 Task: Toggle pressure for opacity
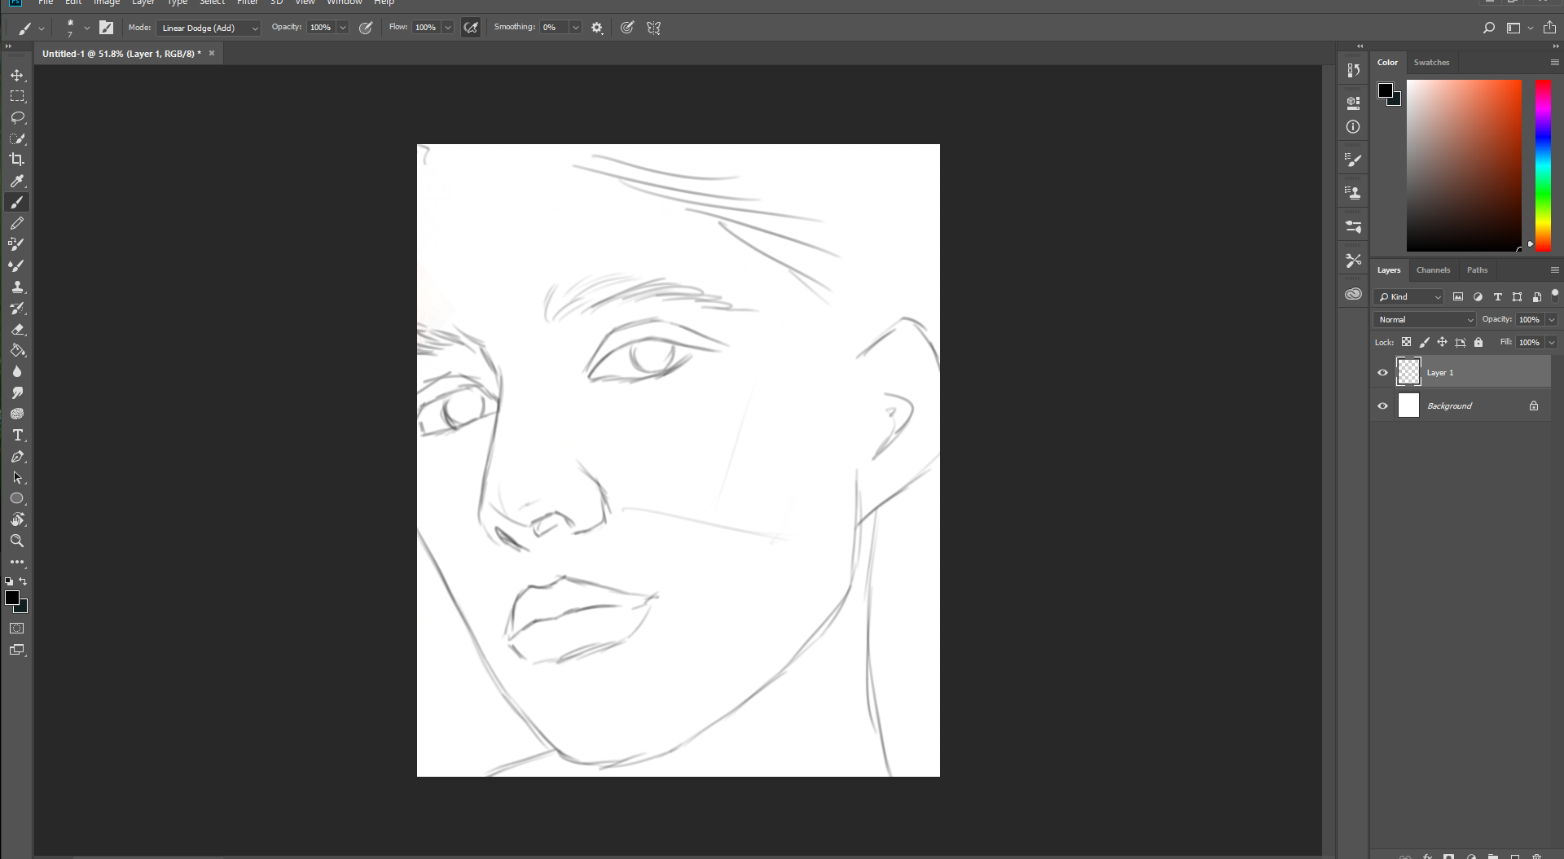click(366, 28)
